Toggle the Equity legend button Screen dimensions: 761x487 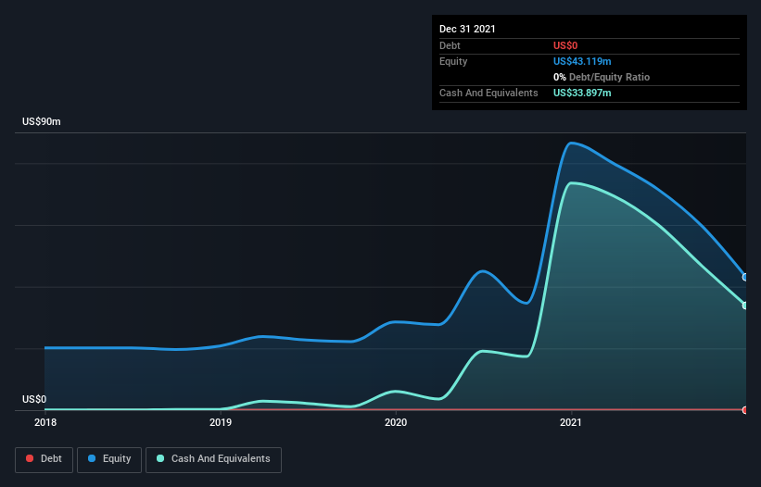click(x=109, y=459)
